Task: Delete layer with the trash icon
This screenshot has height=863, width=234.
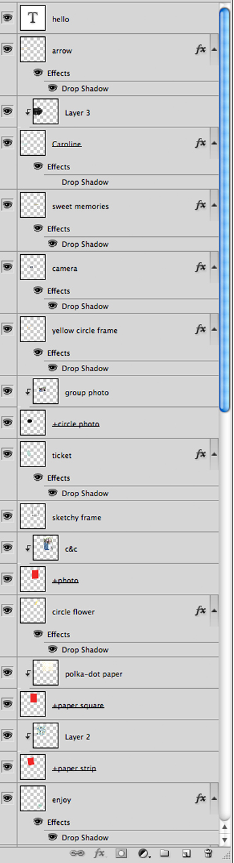Action: click(x=208, y=854)
